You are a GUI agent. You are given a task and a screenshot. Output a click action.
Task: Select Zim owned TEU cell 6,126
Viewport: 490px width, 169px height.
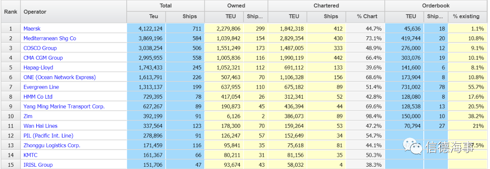tap(224, 116)
